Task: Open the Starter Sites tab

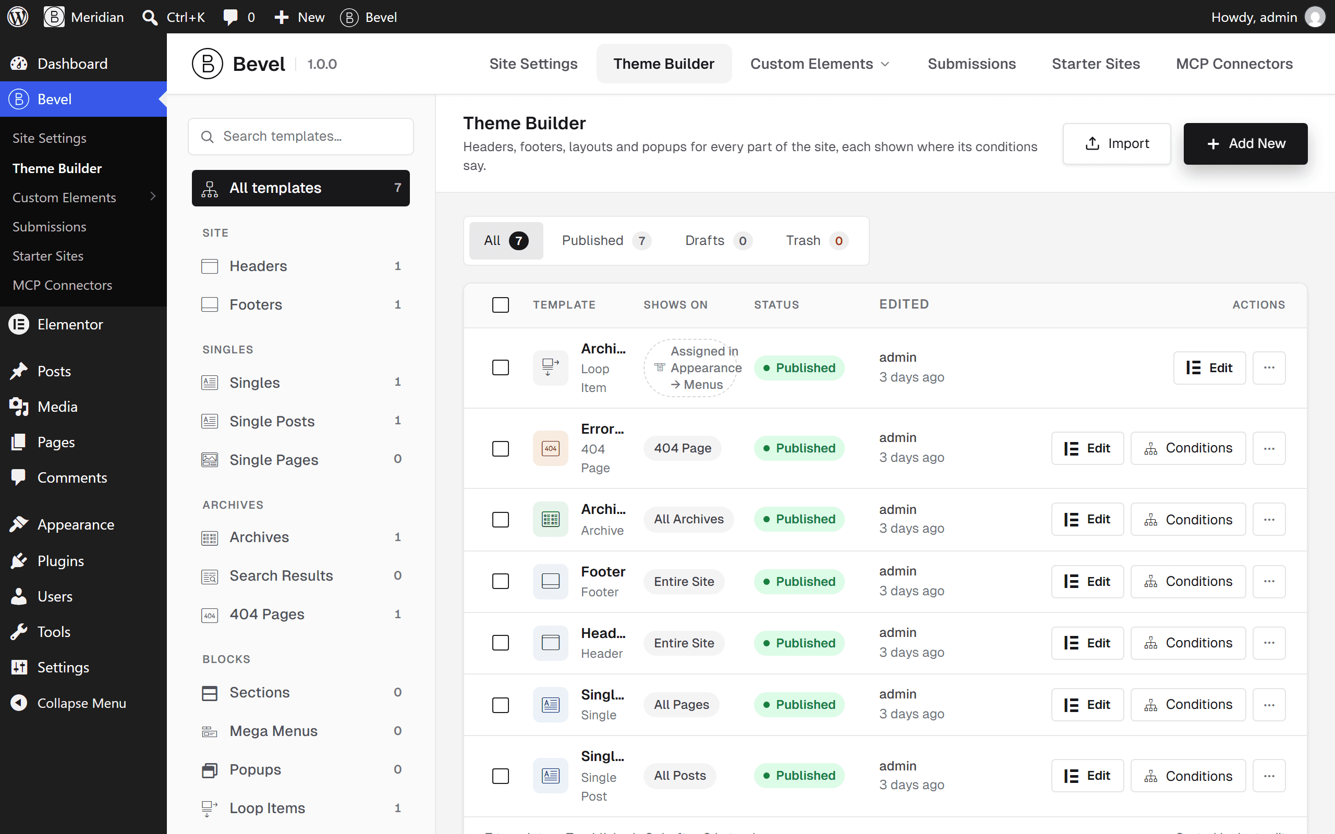Action: coord(1096,64)
